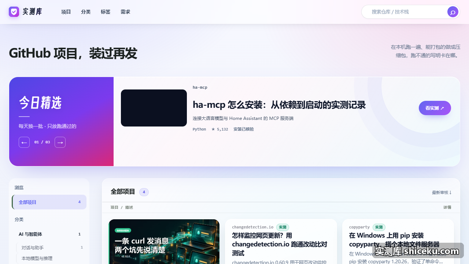Open the 一条 curl 发消息 card image
469x264 pixels.
[164, 242]
